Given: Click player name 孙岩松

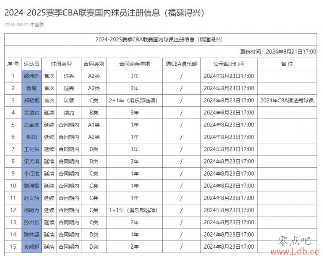Looking at the screenshot, I should (31, 222).
